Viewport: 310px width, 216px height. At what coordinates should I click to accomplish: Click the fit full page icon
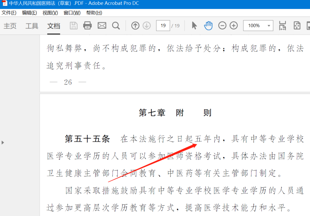297,26
